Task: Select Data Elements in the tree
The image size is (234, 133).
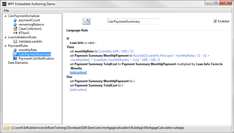Action: pos(18,63)
